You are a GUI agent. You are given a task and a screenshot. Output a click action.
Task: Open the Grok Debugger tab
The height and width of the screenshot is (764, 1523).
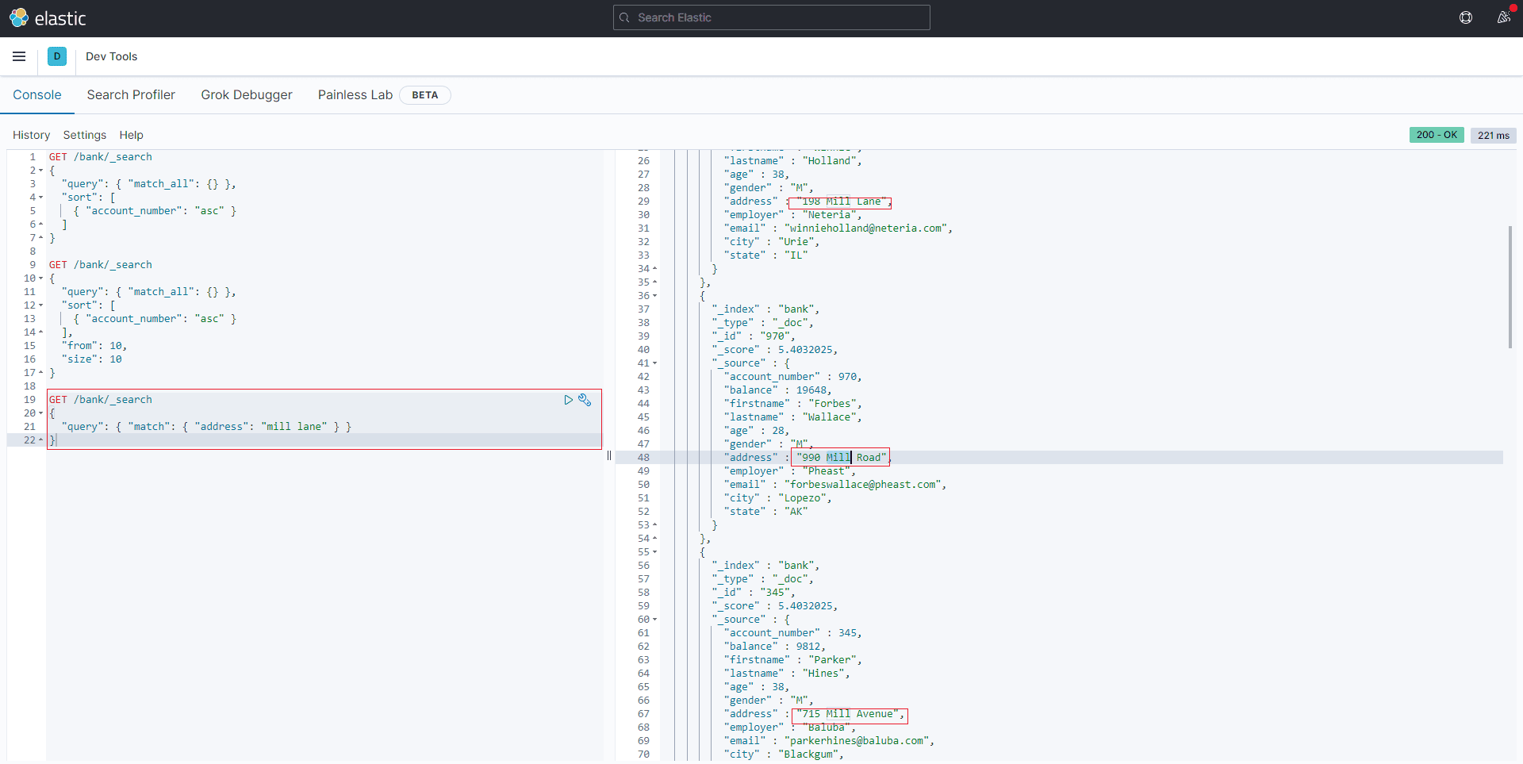click(x=246, y=94)
